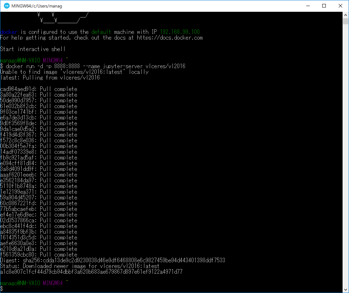The height and width of the screenshot is (293, 349).
Task: Maximize the MINGW64 terminal window
Action: (324, 6)
